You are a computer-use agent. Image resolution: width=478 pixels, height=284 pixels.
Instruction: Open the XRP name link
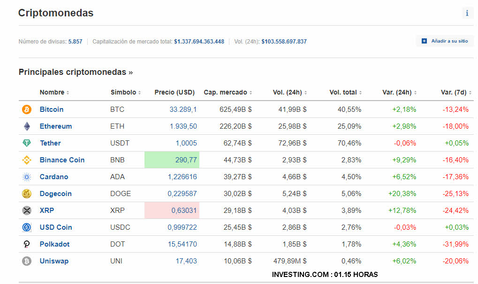pos(47,211)
